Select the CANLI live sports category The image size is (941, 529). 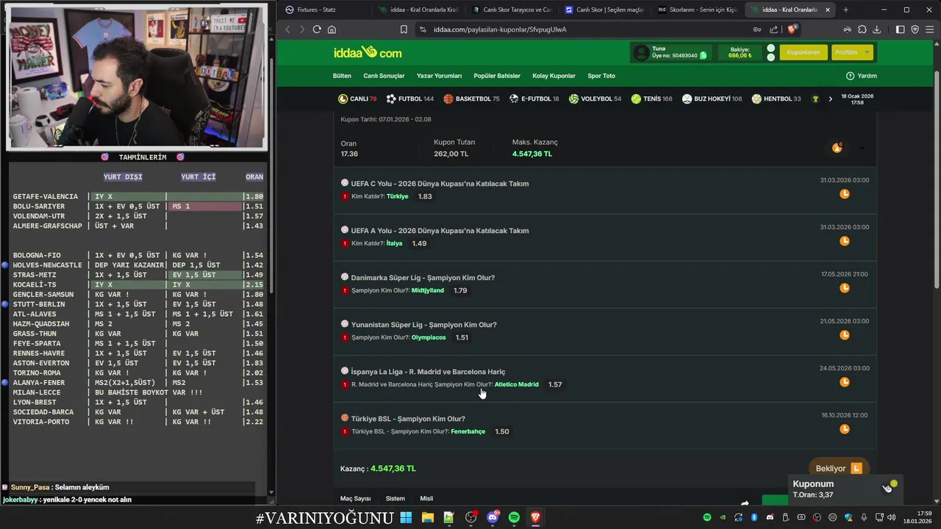357,98
